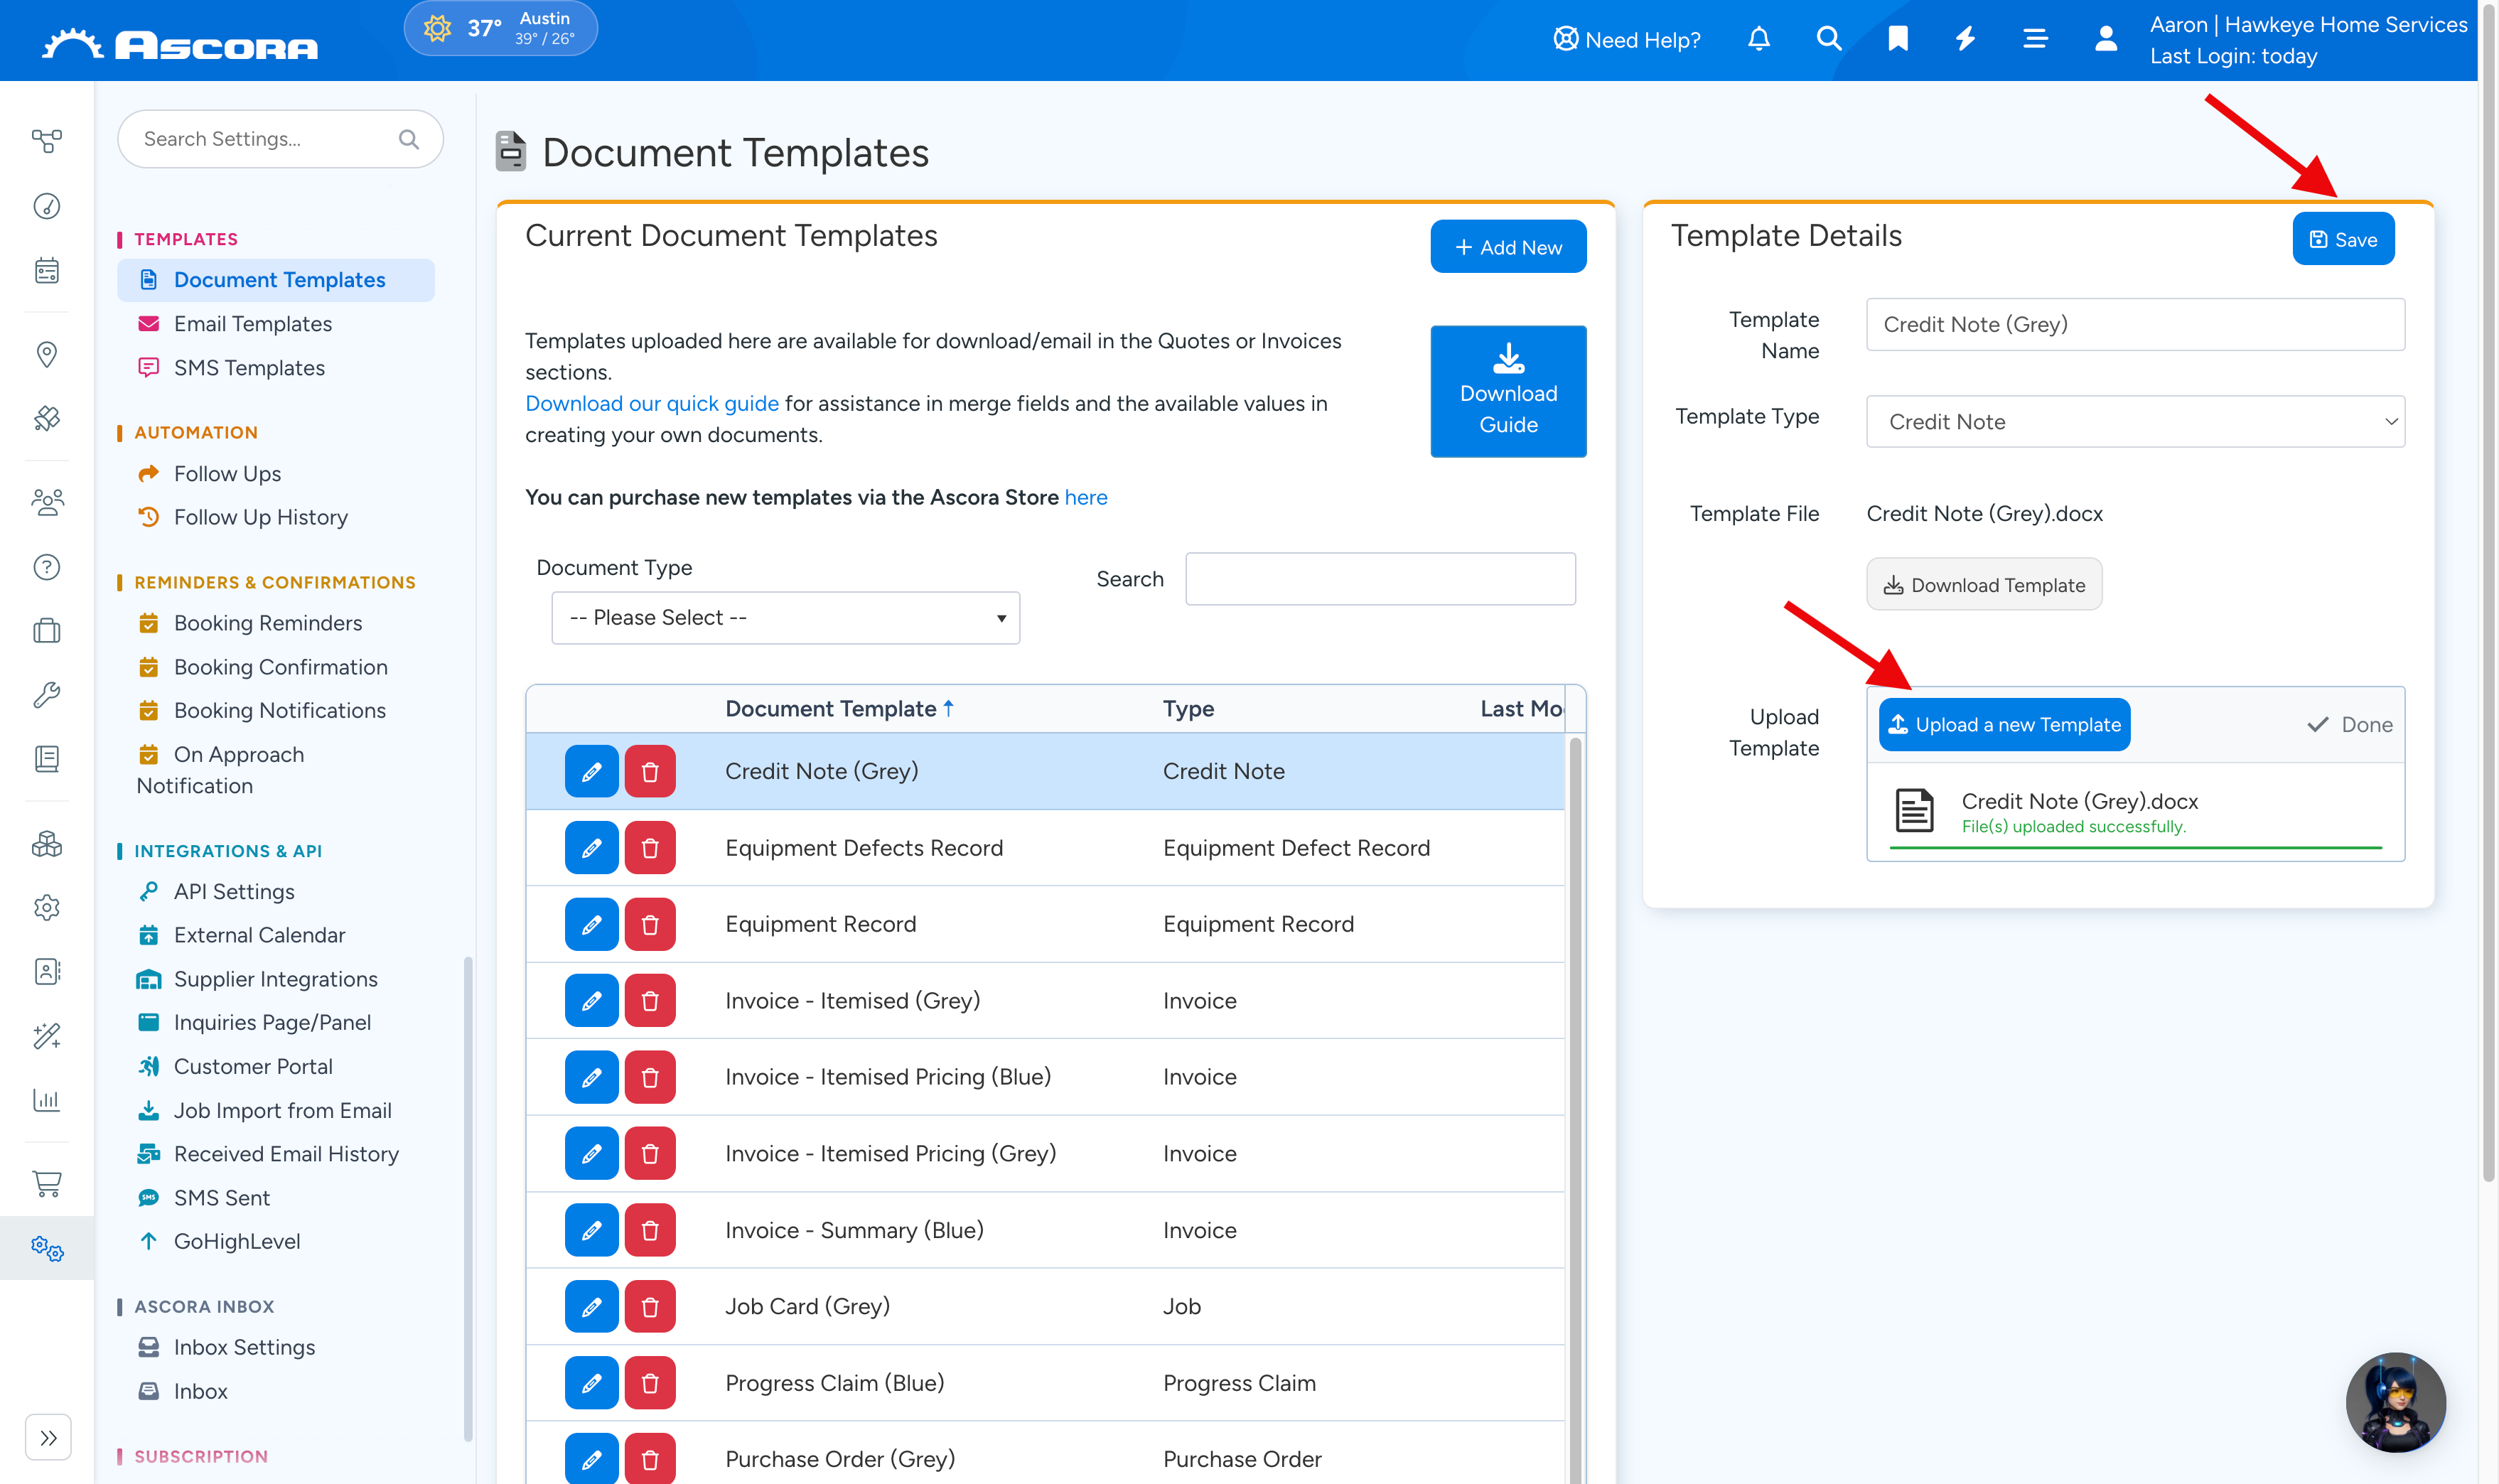Click the user profile icon

point(2105,39)
